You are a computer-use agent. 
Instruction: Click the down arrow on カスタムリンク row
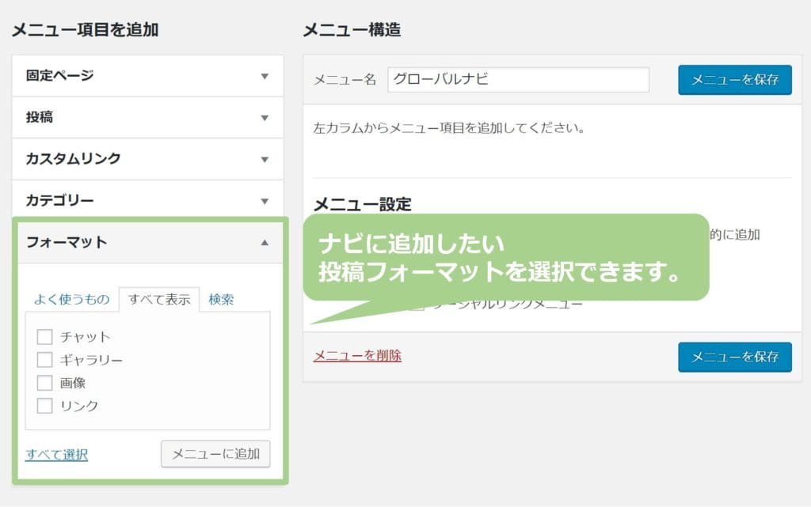(x=265, y=159)
